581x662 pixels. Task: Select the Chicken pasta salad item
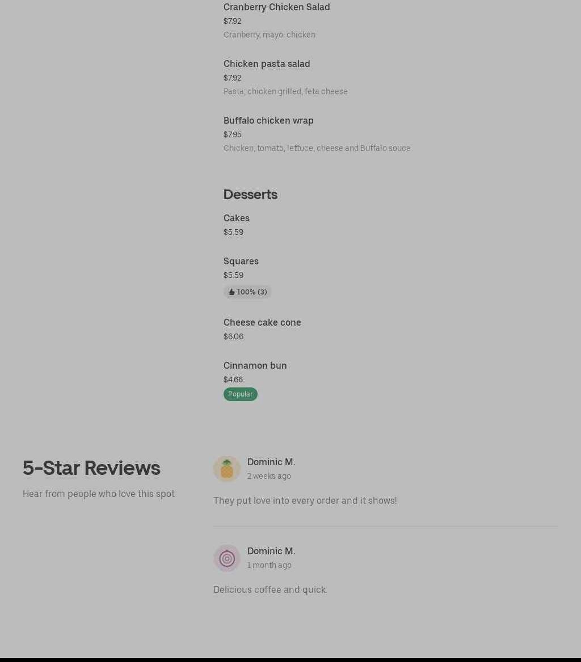point(267,64)
